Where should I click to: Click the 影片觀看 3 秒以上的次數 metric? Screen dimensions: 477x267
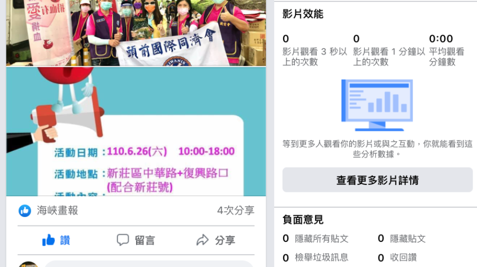[315, 50]
